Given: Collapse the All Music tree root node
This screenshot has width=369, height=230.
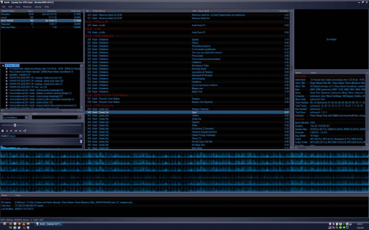Looking at the screenshot, I should click(3, 65).
